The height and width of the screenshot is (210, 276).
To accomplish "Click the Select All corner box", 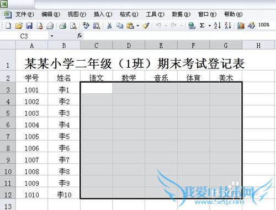I will point(8,45).
